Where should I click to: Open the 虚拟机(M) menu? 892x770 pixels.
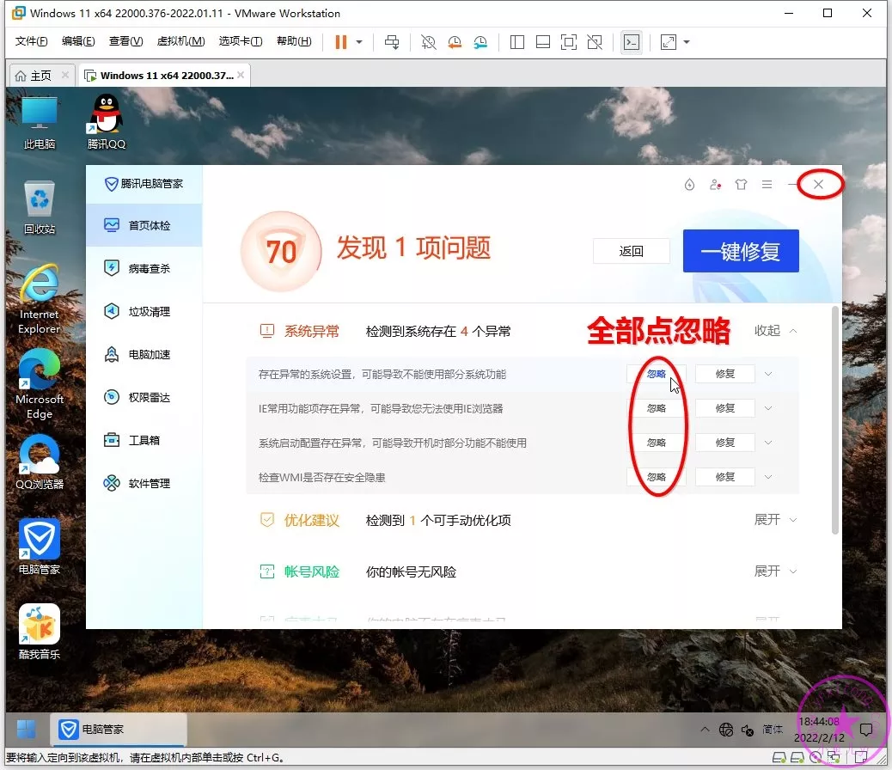coord(180,42)
